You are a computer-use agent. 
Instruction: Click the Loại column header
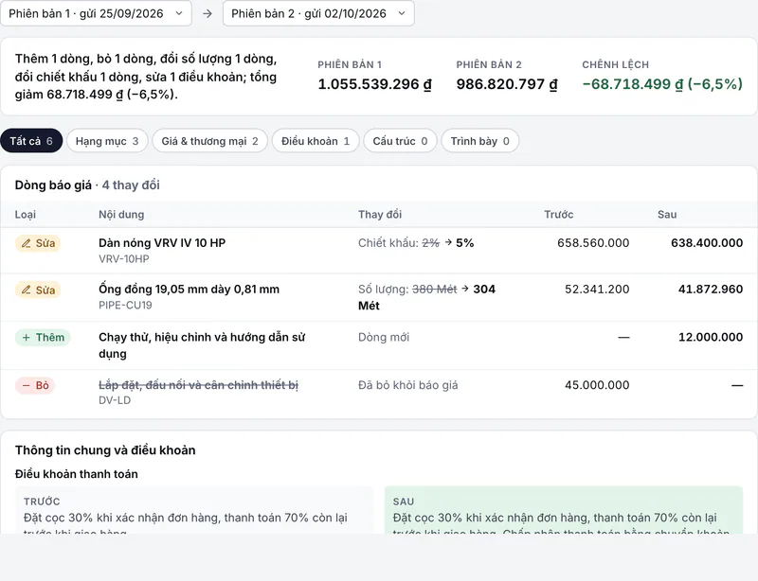[26, 215]
